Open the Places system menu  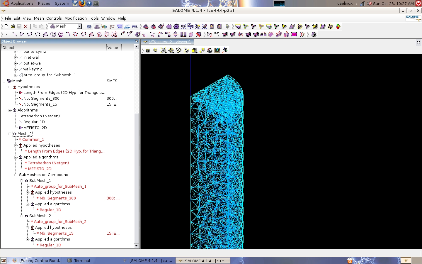44,3
